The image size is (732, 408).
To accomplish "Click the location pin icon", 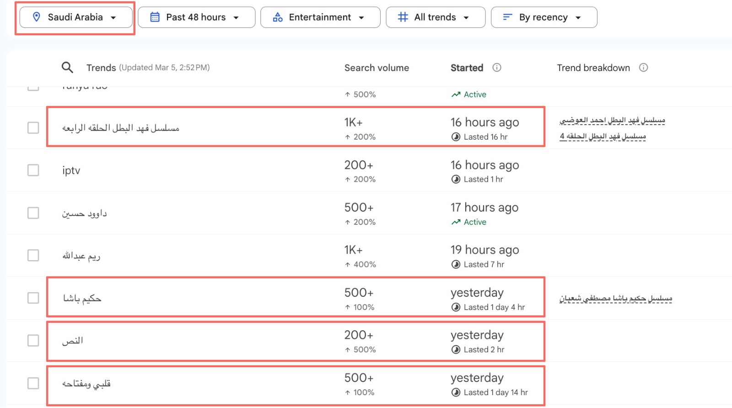I will [37, 17].
